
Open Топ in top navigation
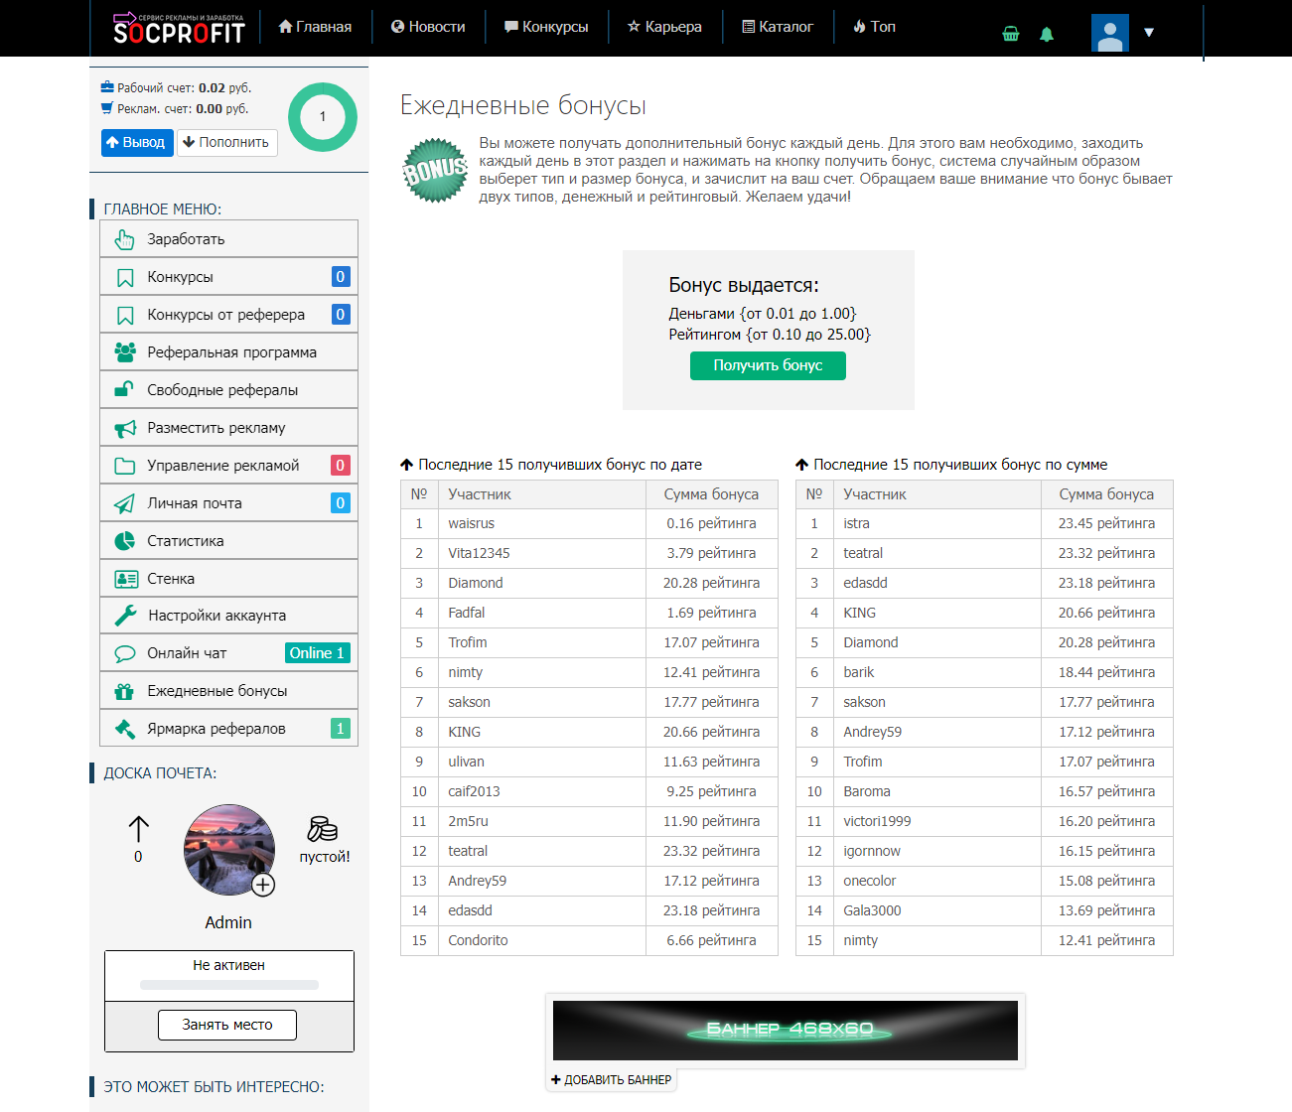click(x=874, y=27)
